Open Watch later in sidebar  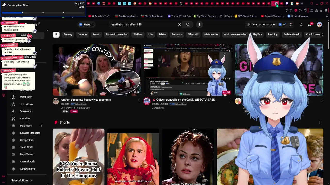(26, 97)
